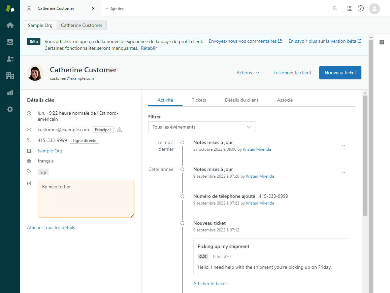
Task: Open the Organizations building sidebar icon
Action: pyautogui.click(x=10, y=76)
